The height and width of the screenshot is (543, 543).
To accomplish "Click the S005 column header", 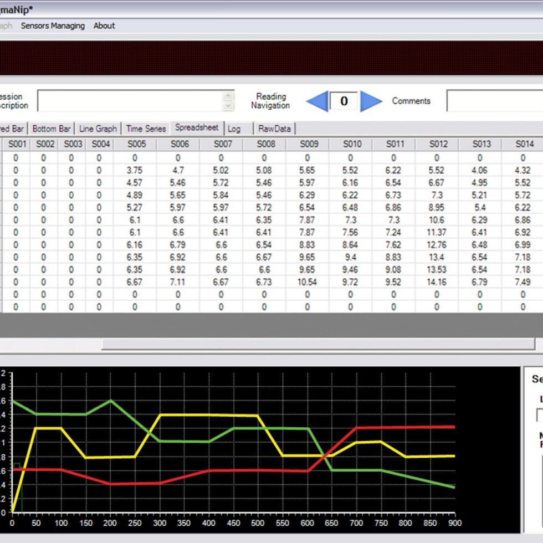I will (135, 144).
